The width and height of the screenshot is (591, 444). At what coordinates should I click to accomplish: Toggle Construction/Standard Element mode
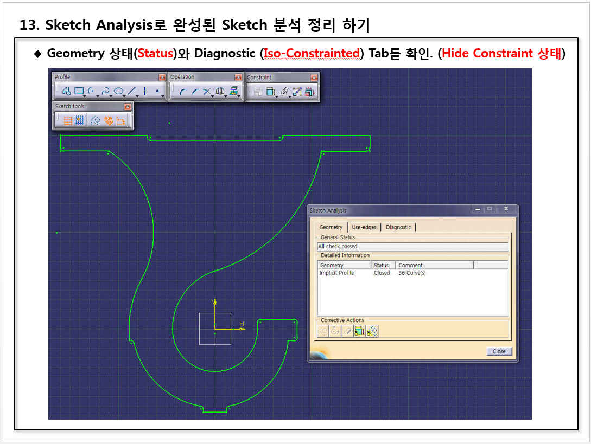[x=95, y=121]
